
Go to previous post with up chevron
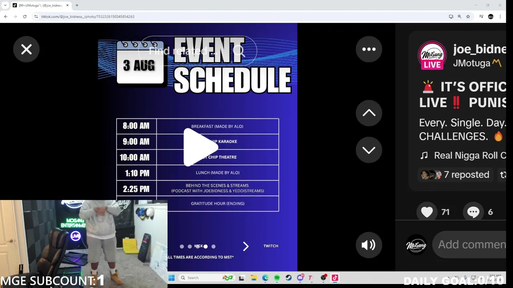tap(369, 113)
